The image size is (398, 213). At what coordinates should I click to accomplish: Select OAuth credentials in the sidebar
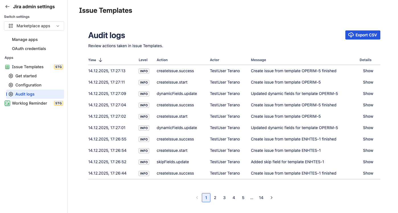click(29, 48)
